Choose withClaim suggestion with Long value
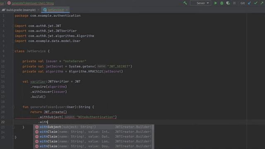Image resolution: width=265 pixels, height=149 pixels. (94, 142)
